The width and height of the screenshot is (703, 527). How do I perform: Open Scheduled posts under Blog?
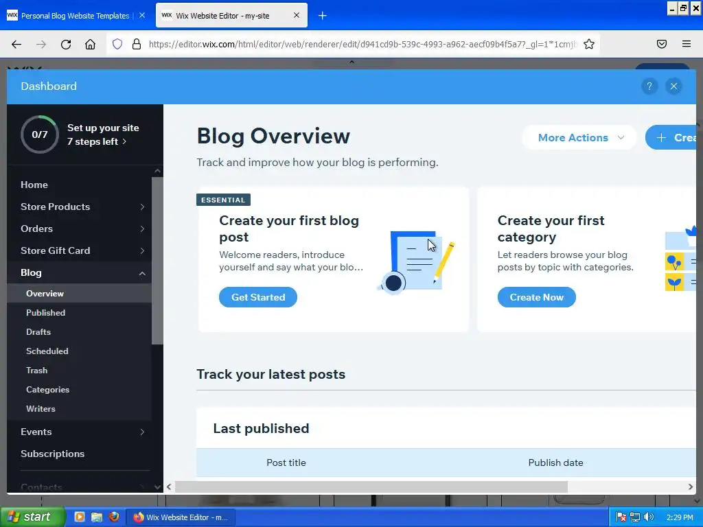tap(47, 351)
